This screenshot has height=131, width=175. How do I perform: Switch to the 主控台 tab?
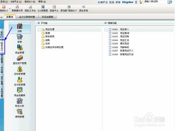(10, 17)
